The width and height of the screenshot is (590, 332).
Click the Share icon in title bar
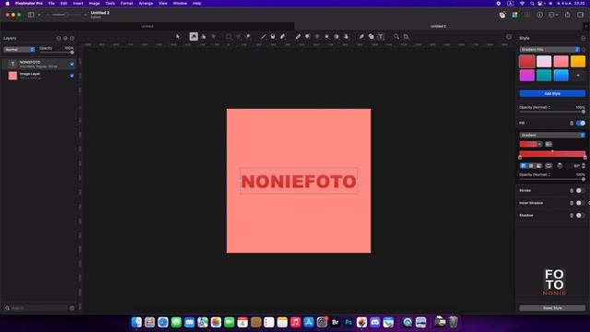(x=568, y=15)
